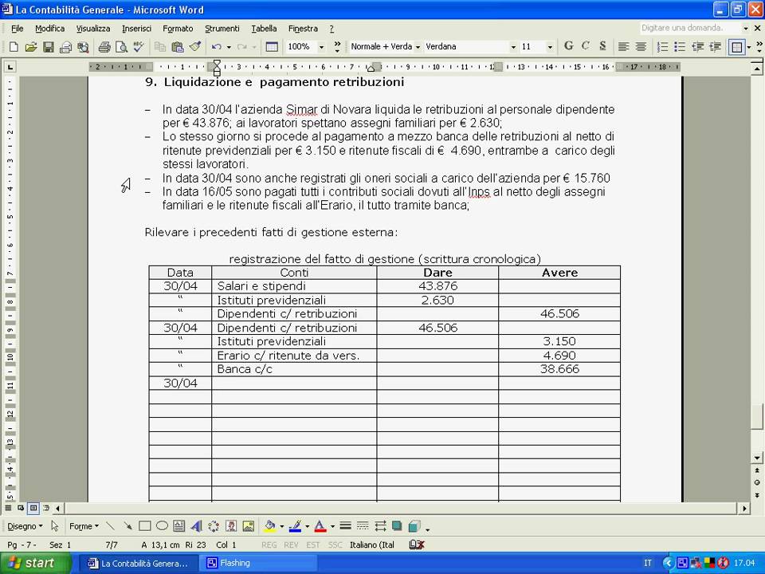Select the Oval shape tool
Screen dimensions: 765x574
point(162,526)
